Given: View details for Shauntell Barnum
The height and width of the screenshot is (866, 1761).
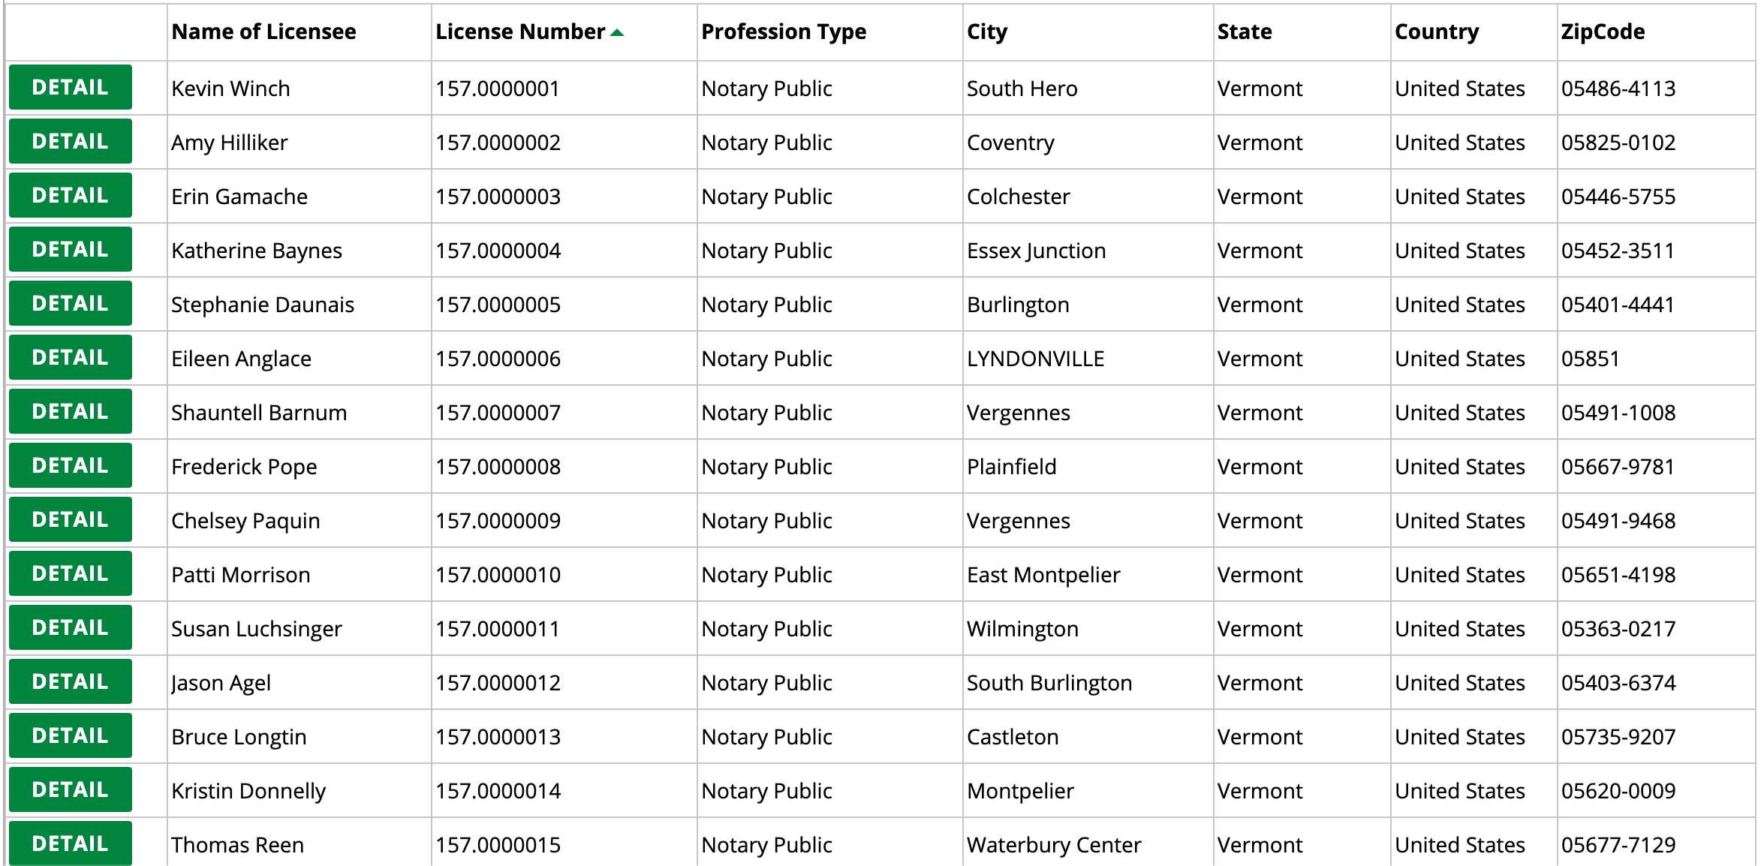Looking at the screenshot, I should (69, 411).
